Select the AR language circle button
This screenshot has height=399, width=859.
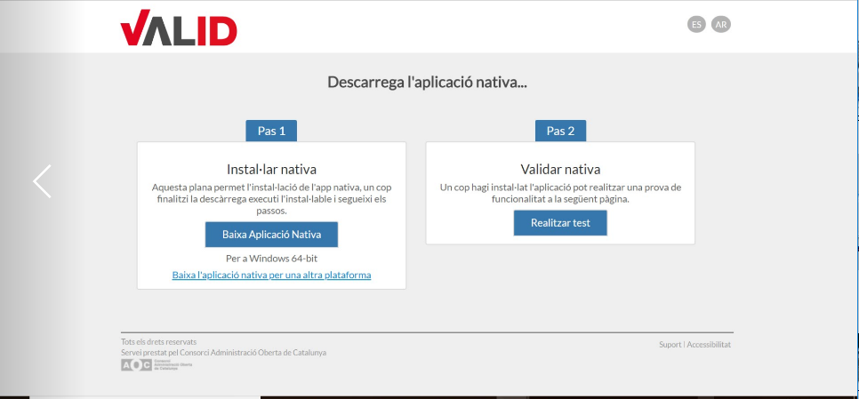tap(721, 25)
